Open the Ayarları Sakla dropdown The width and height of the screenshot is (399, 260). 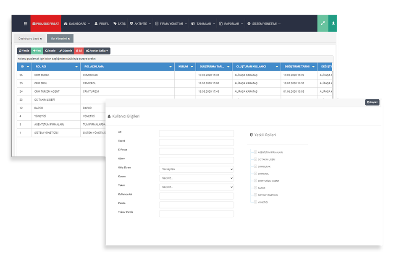(97, 51)
